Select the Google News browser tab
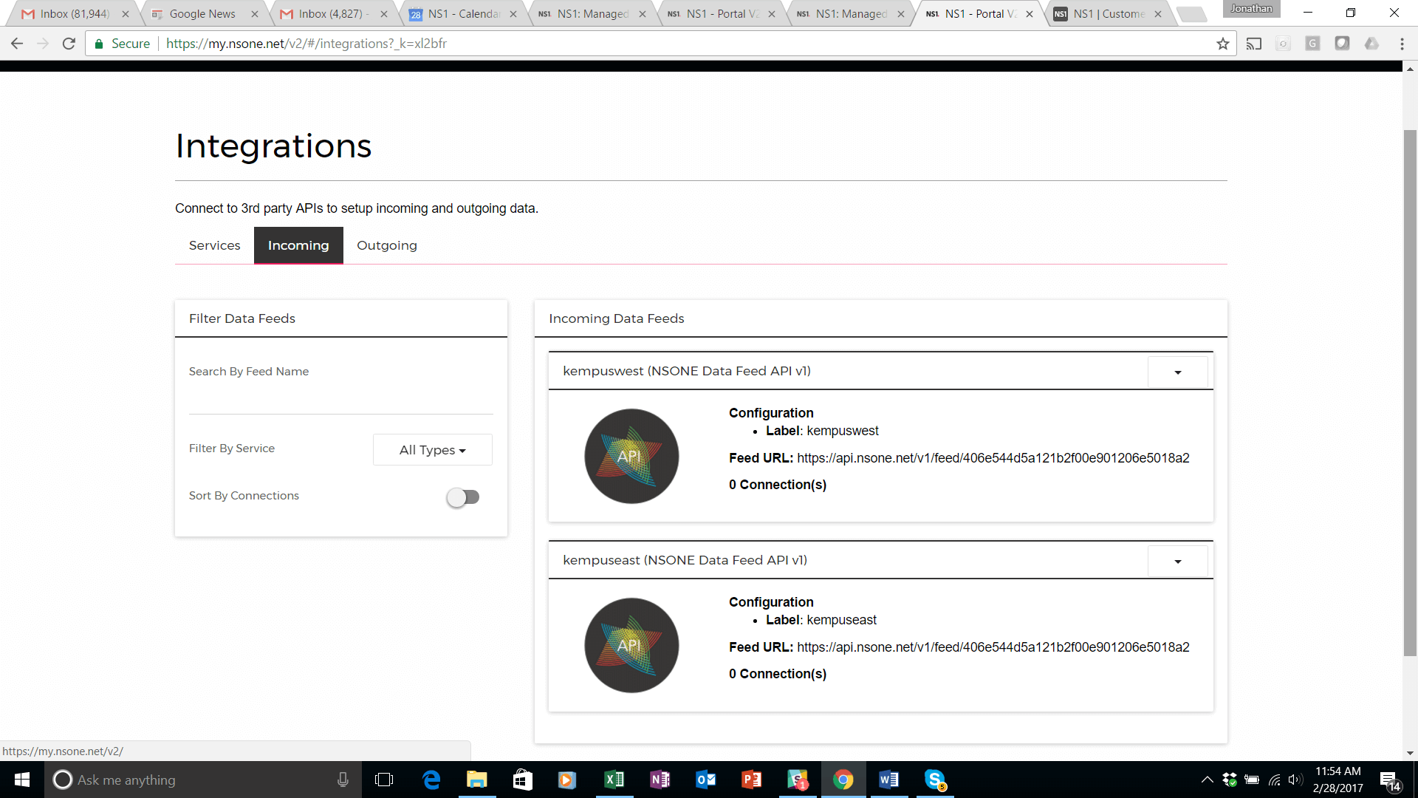Screen dimensions: 1418x798 click(x=202, y=14)
